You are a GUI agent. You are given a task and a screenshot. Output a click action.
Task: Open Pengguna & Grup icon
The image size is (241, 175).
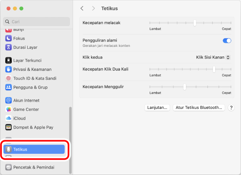click(8, 87)
